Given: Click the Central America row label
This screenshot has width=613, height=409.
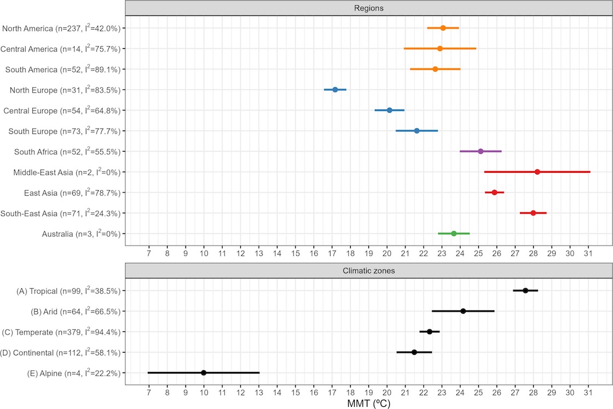Looking at the screenshot, I should coord(60,49).
